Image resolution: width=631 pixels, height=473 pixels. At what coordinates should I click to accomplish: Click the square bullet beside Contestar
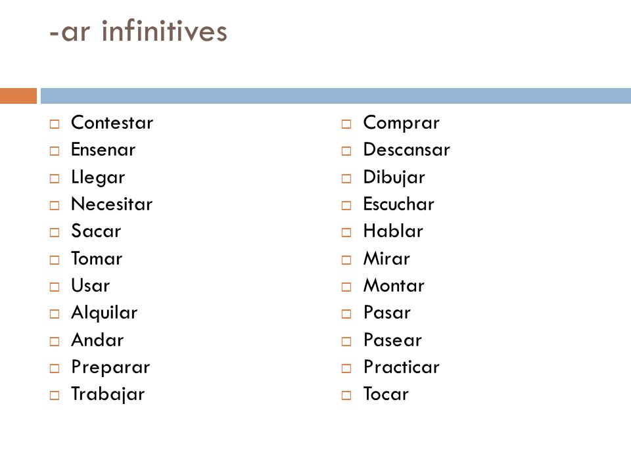point(55,124)
